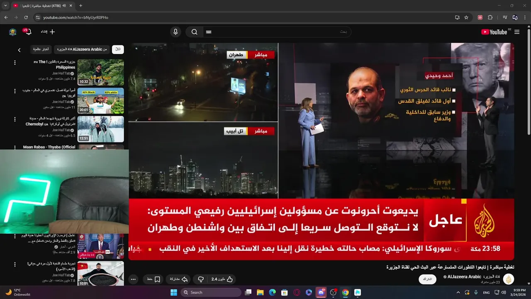Open Microsoft Edge from taskbar
Screen dimensions: 531x299
point(272,292)
